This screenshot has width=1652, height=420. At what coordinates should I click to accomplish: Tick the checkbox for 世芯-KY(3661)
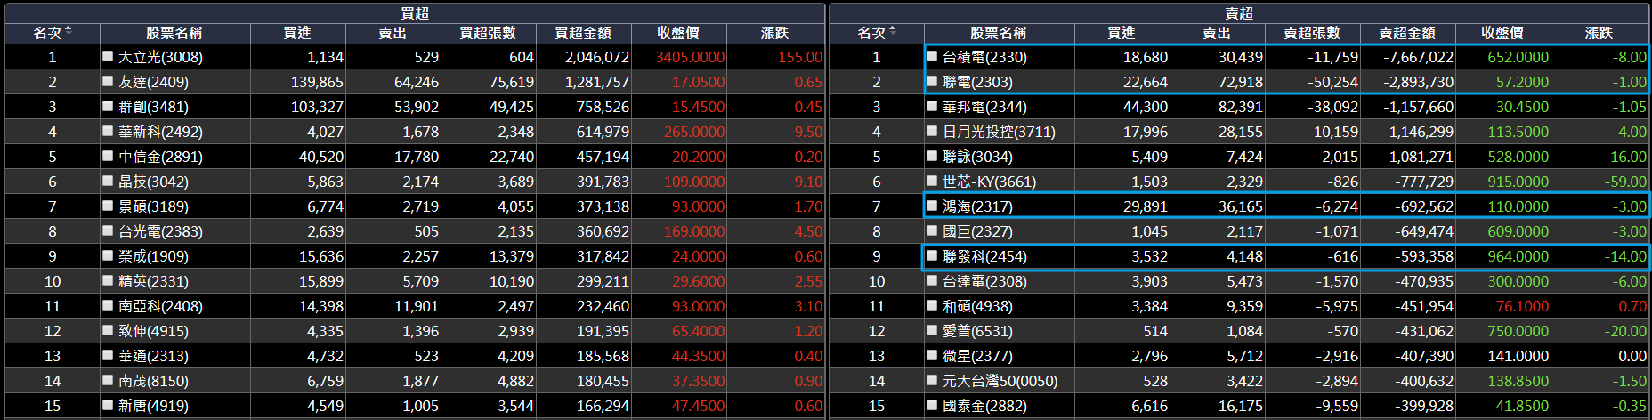pos(932,181)
